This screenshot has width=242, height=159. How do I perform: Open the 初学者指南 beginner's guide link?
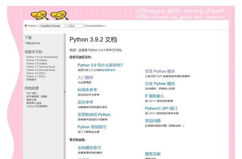(x=37, y=97)
